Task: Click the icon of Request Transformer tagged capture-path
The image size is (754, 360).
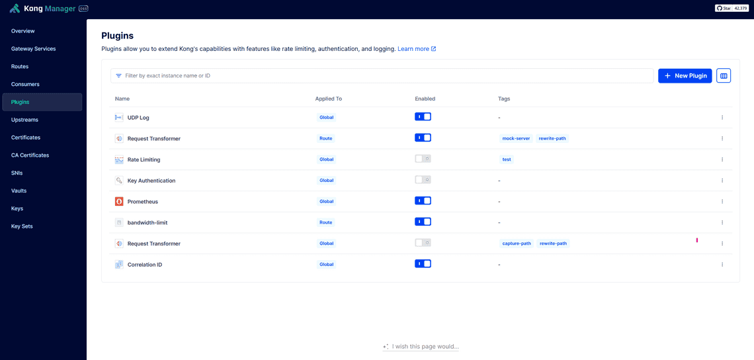Action: point(119,244)
